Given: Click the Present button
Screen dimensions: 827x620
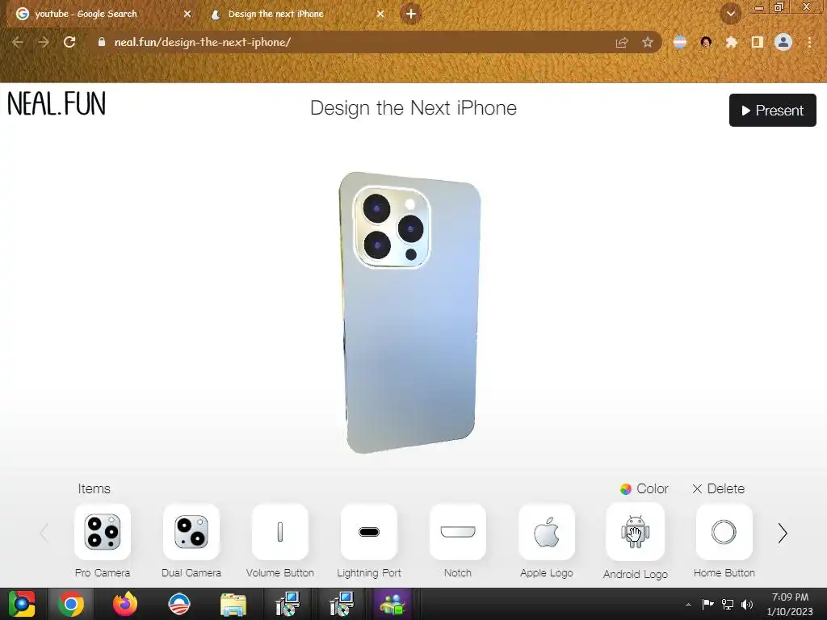Looking at the screenshot, I should coord(773,110).
